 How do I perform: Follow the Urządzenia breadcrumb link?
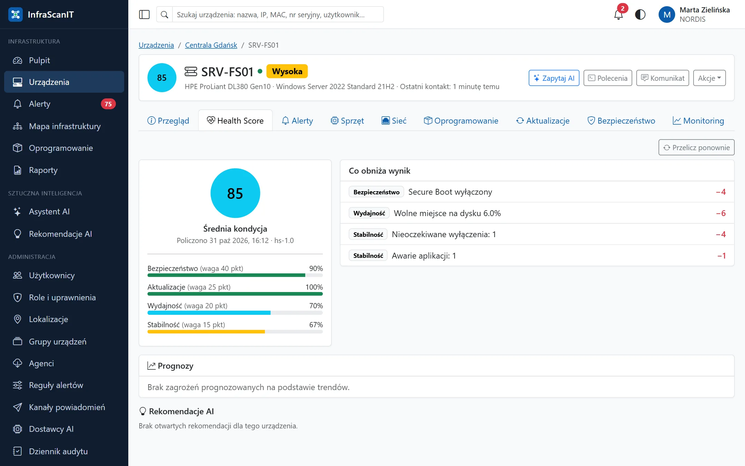click(x=156, y=45)
